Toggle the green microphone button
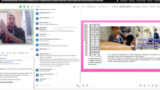 click(x=24, y=7)
